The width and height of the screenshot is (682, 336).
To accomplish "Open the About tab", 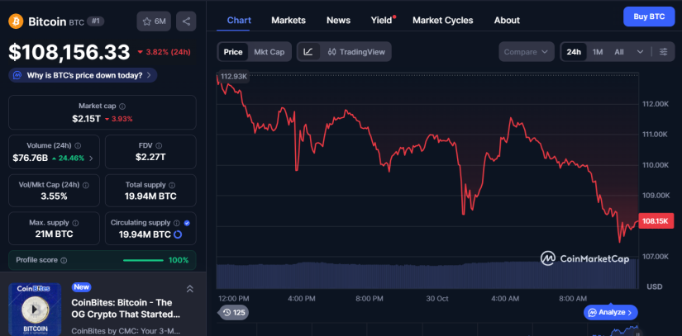I will 507,20.
